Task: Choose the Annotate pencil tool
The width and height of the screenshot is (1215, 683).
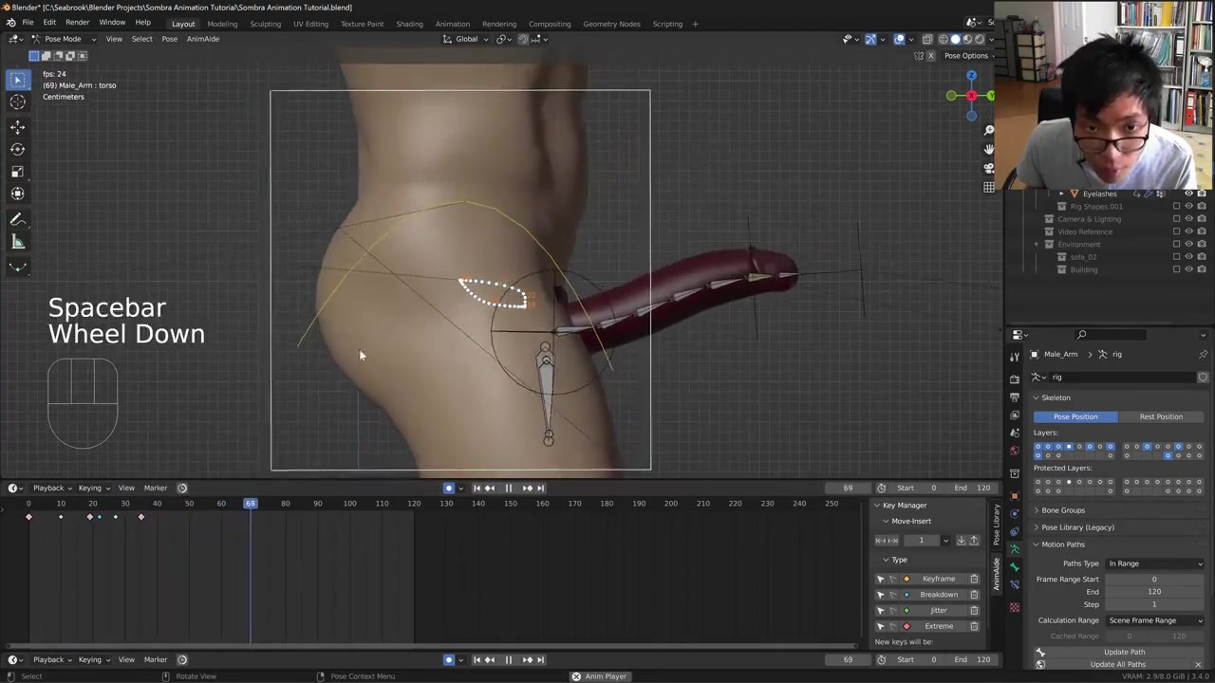Action: 17,219
